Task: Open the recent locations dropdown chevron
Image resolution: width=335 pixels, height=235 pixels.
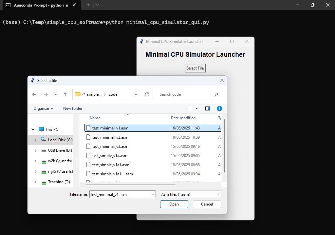Action: (56, 94)
